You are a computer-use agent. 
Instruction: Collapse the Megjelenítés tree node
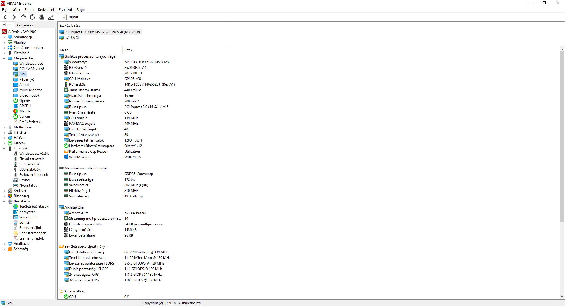4,58
